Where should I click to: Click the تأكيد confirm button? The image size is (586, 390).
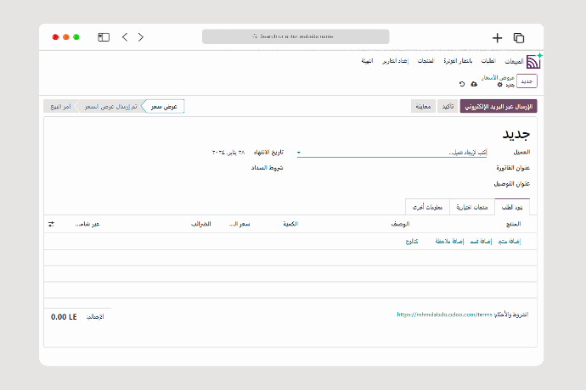[448, 107]
